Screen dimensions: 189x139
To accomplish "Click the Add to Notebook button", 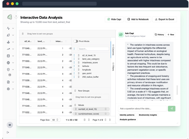I will [137, 19].
